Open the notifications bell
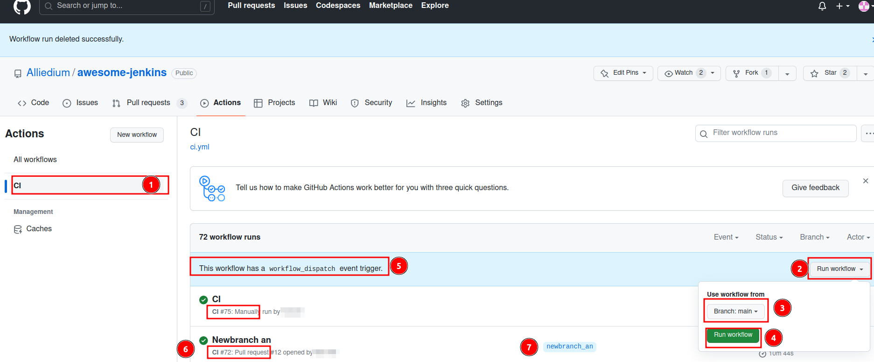Image resolution: width=874 pixels, height=362 pixels. 822,6
